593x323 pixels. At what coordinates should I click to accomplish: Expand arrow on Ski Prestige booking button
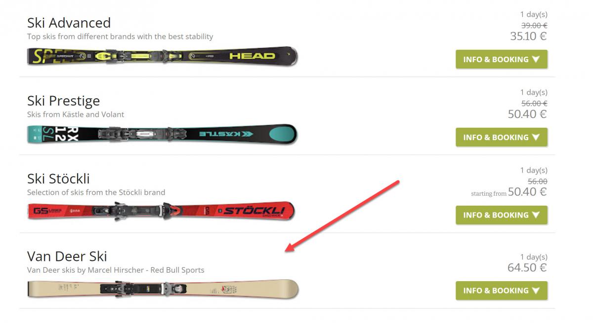[x=536, y=137]
